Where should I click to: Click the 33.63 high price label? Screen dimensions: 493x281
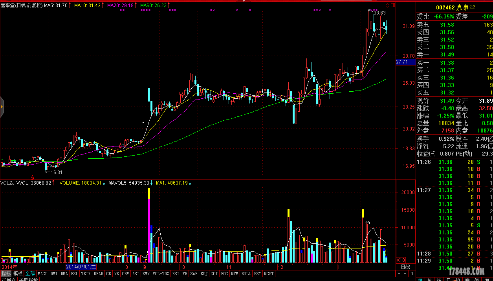coord(379,13)
